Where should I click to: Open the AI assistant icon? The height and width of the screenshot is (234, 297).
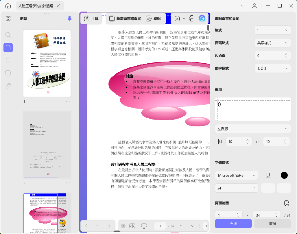202,19
